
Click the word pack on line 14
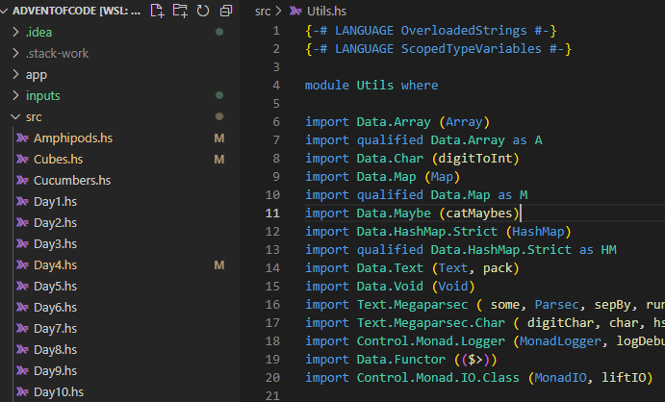pos(498,268)
